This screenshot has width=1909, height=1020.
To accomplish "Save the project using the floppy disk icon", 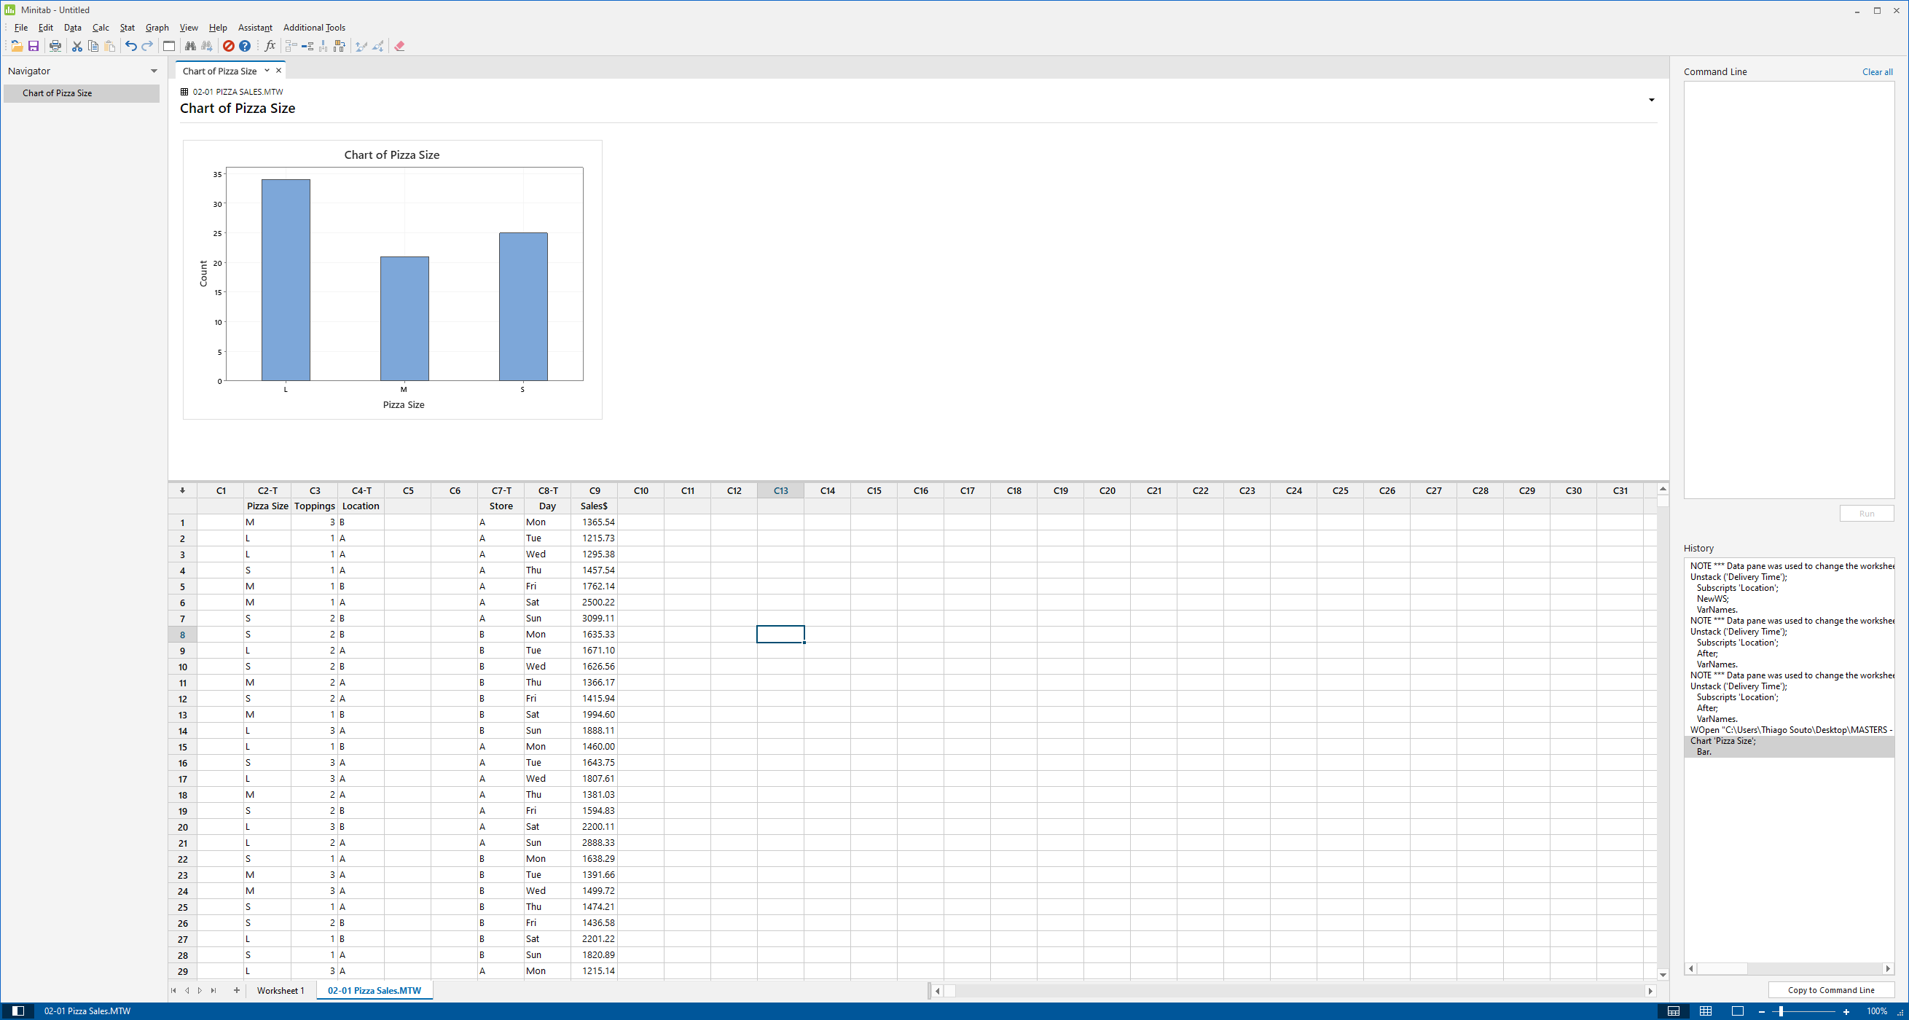I will pyautogui.click(x=34, y=46).
